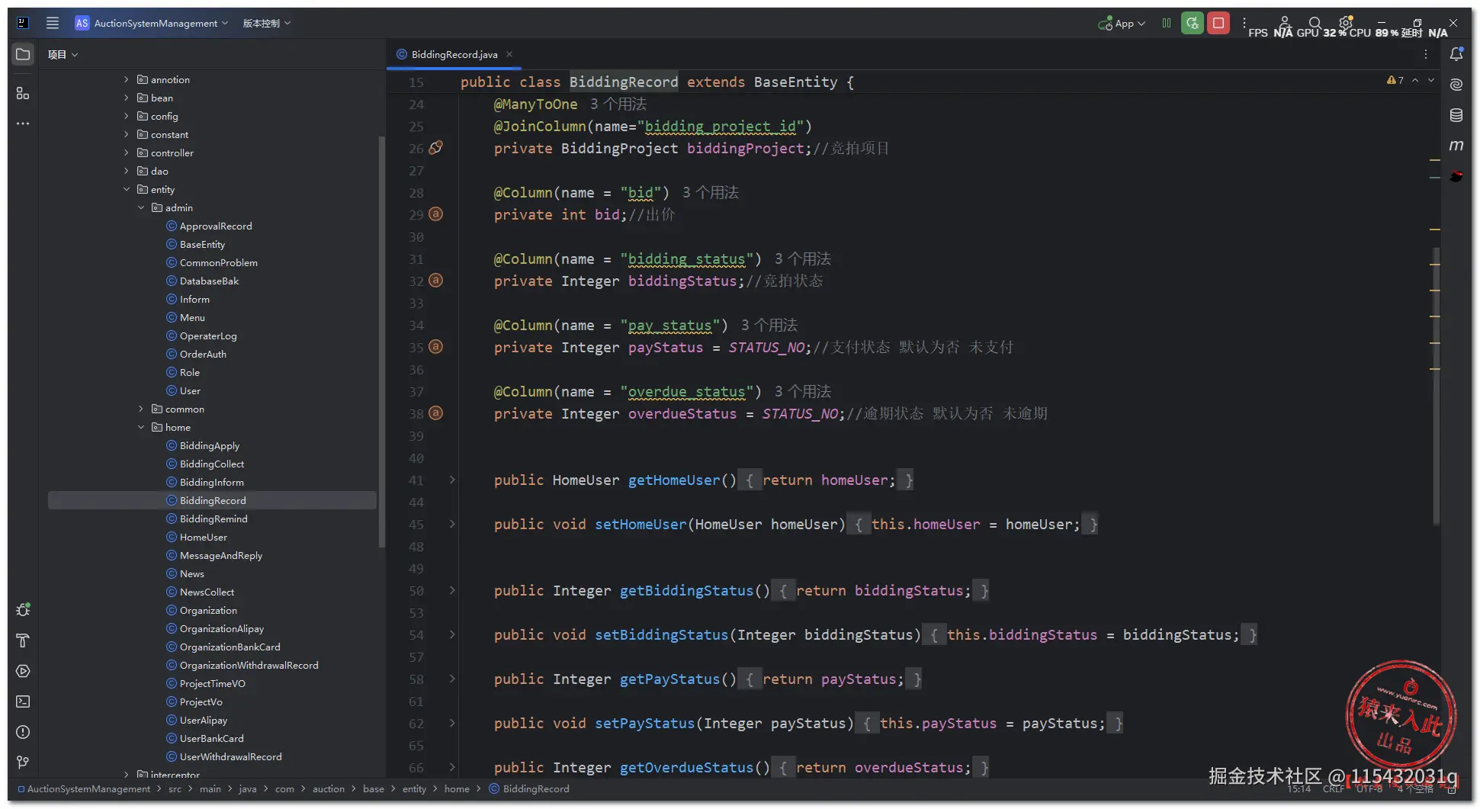Collapse the admin folder

pyautogui.click(x=141, y=207)
